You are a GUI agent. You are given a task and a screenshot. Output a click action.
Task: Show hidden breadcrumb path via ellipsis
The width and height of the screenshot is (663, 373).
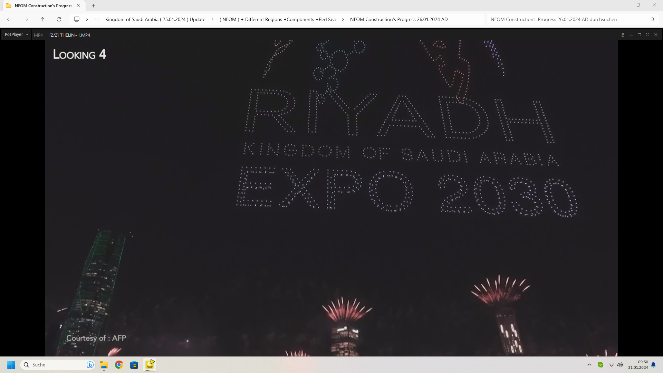coord(97,19)
